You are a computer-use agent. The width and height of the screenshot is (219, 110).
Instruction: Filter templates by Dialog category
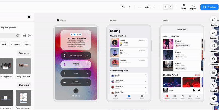point(28,44)
